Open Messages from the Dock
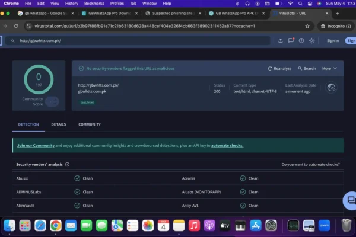The image size is (356, 237). tap(101, 226)
